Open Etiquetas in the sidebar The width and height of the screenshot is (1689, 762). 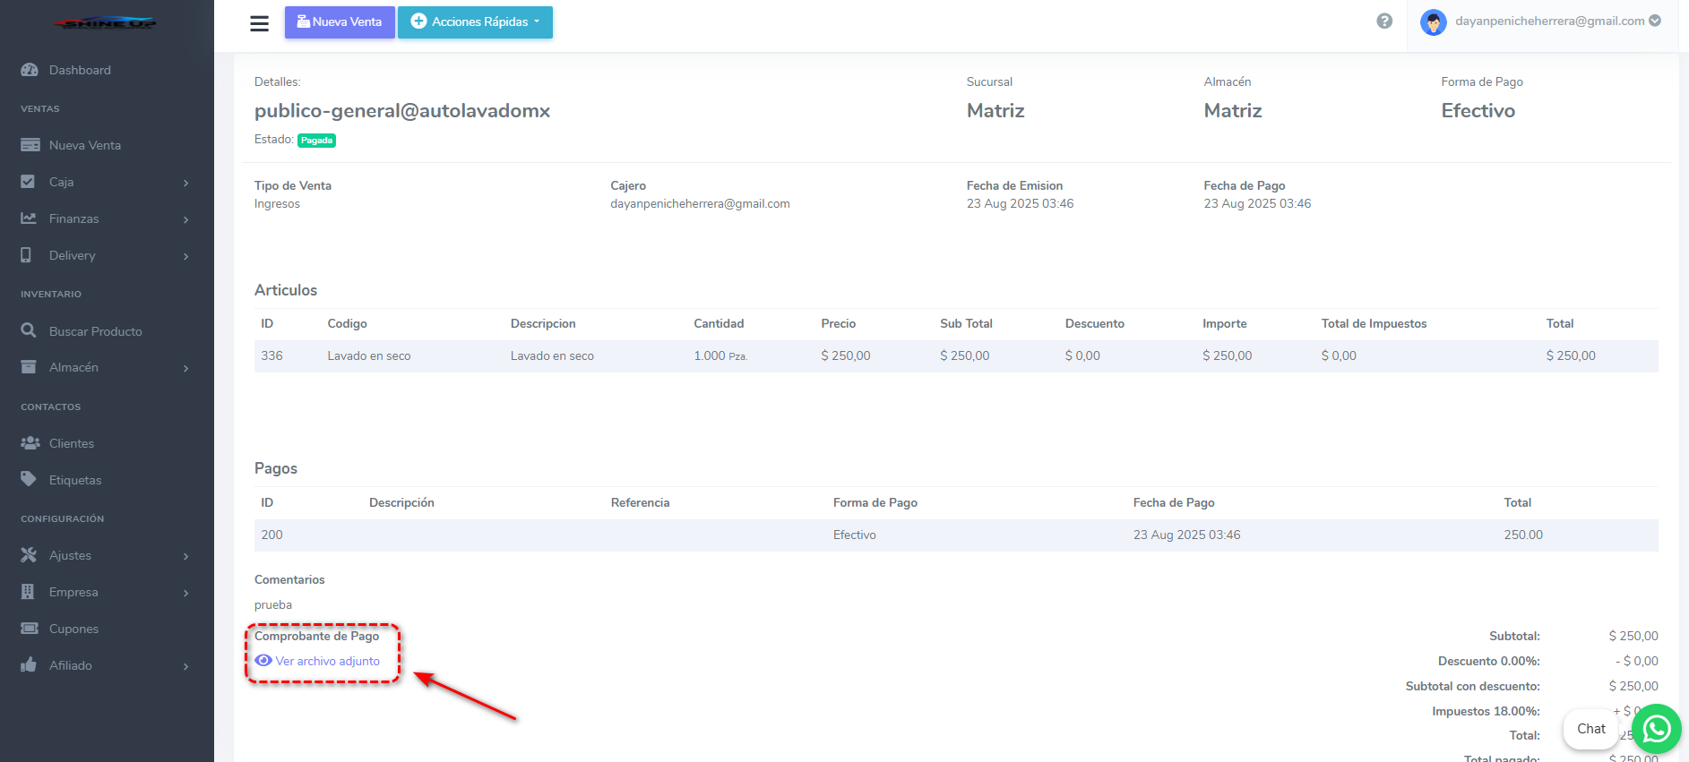pos(75,480)
